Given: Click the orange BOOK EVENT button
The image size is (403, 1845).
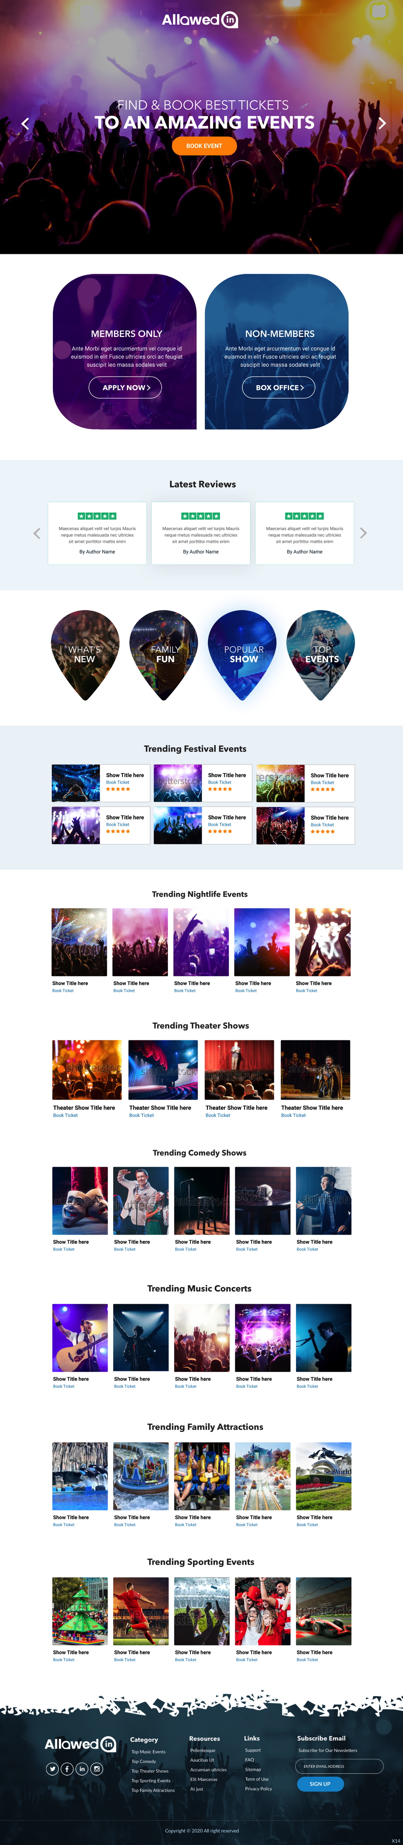Looking at the screenshot, I should pos(204,145).
